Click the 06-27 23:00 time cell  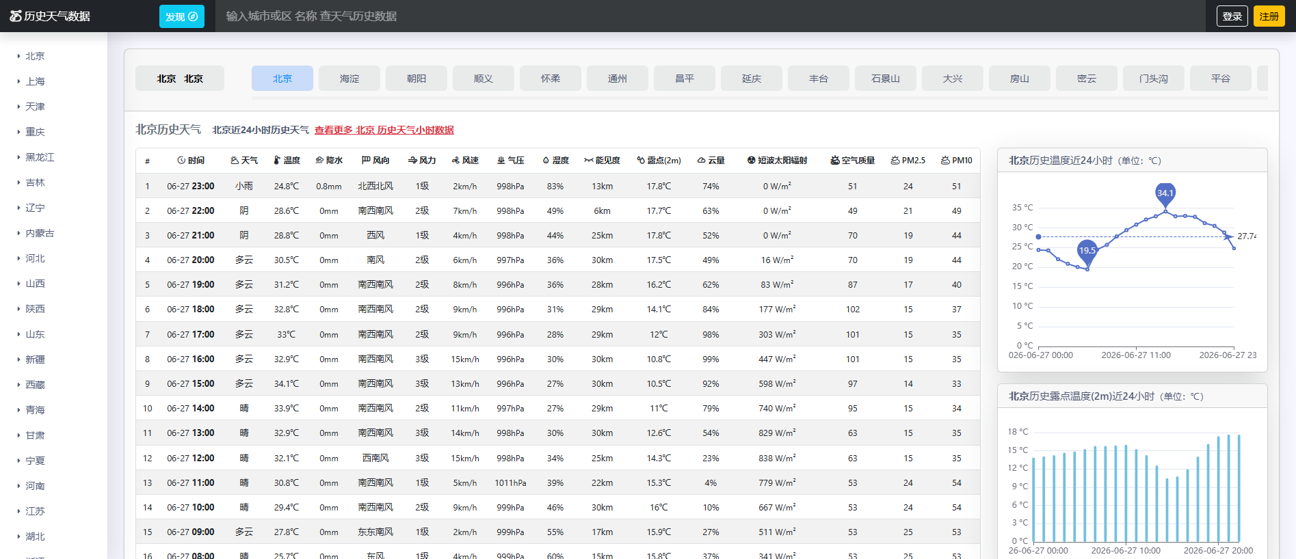(191, 186)
